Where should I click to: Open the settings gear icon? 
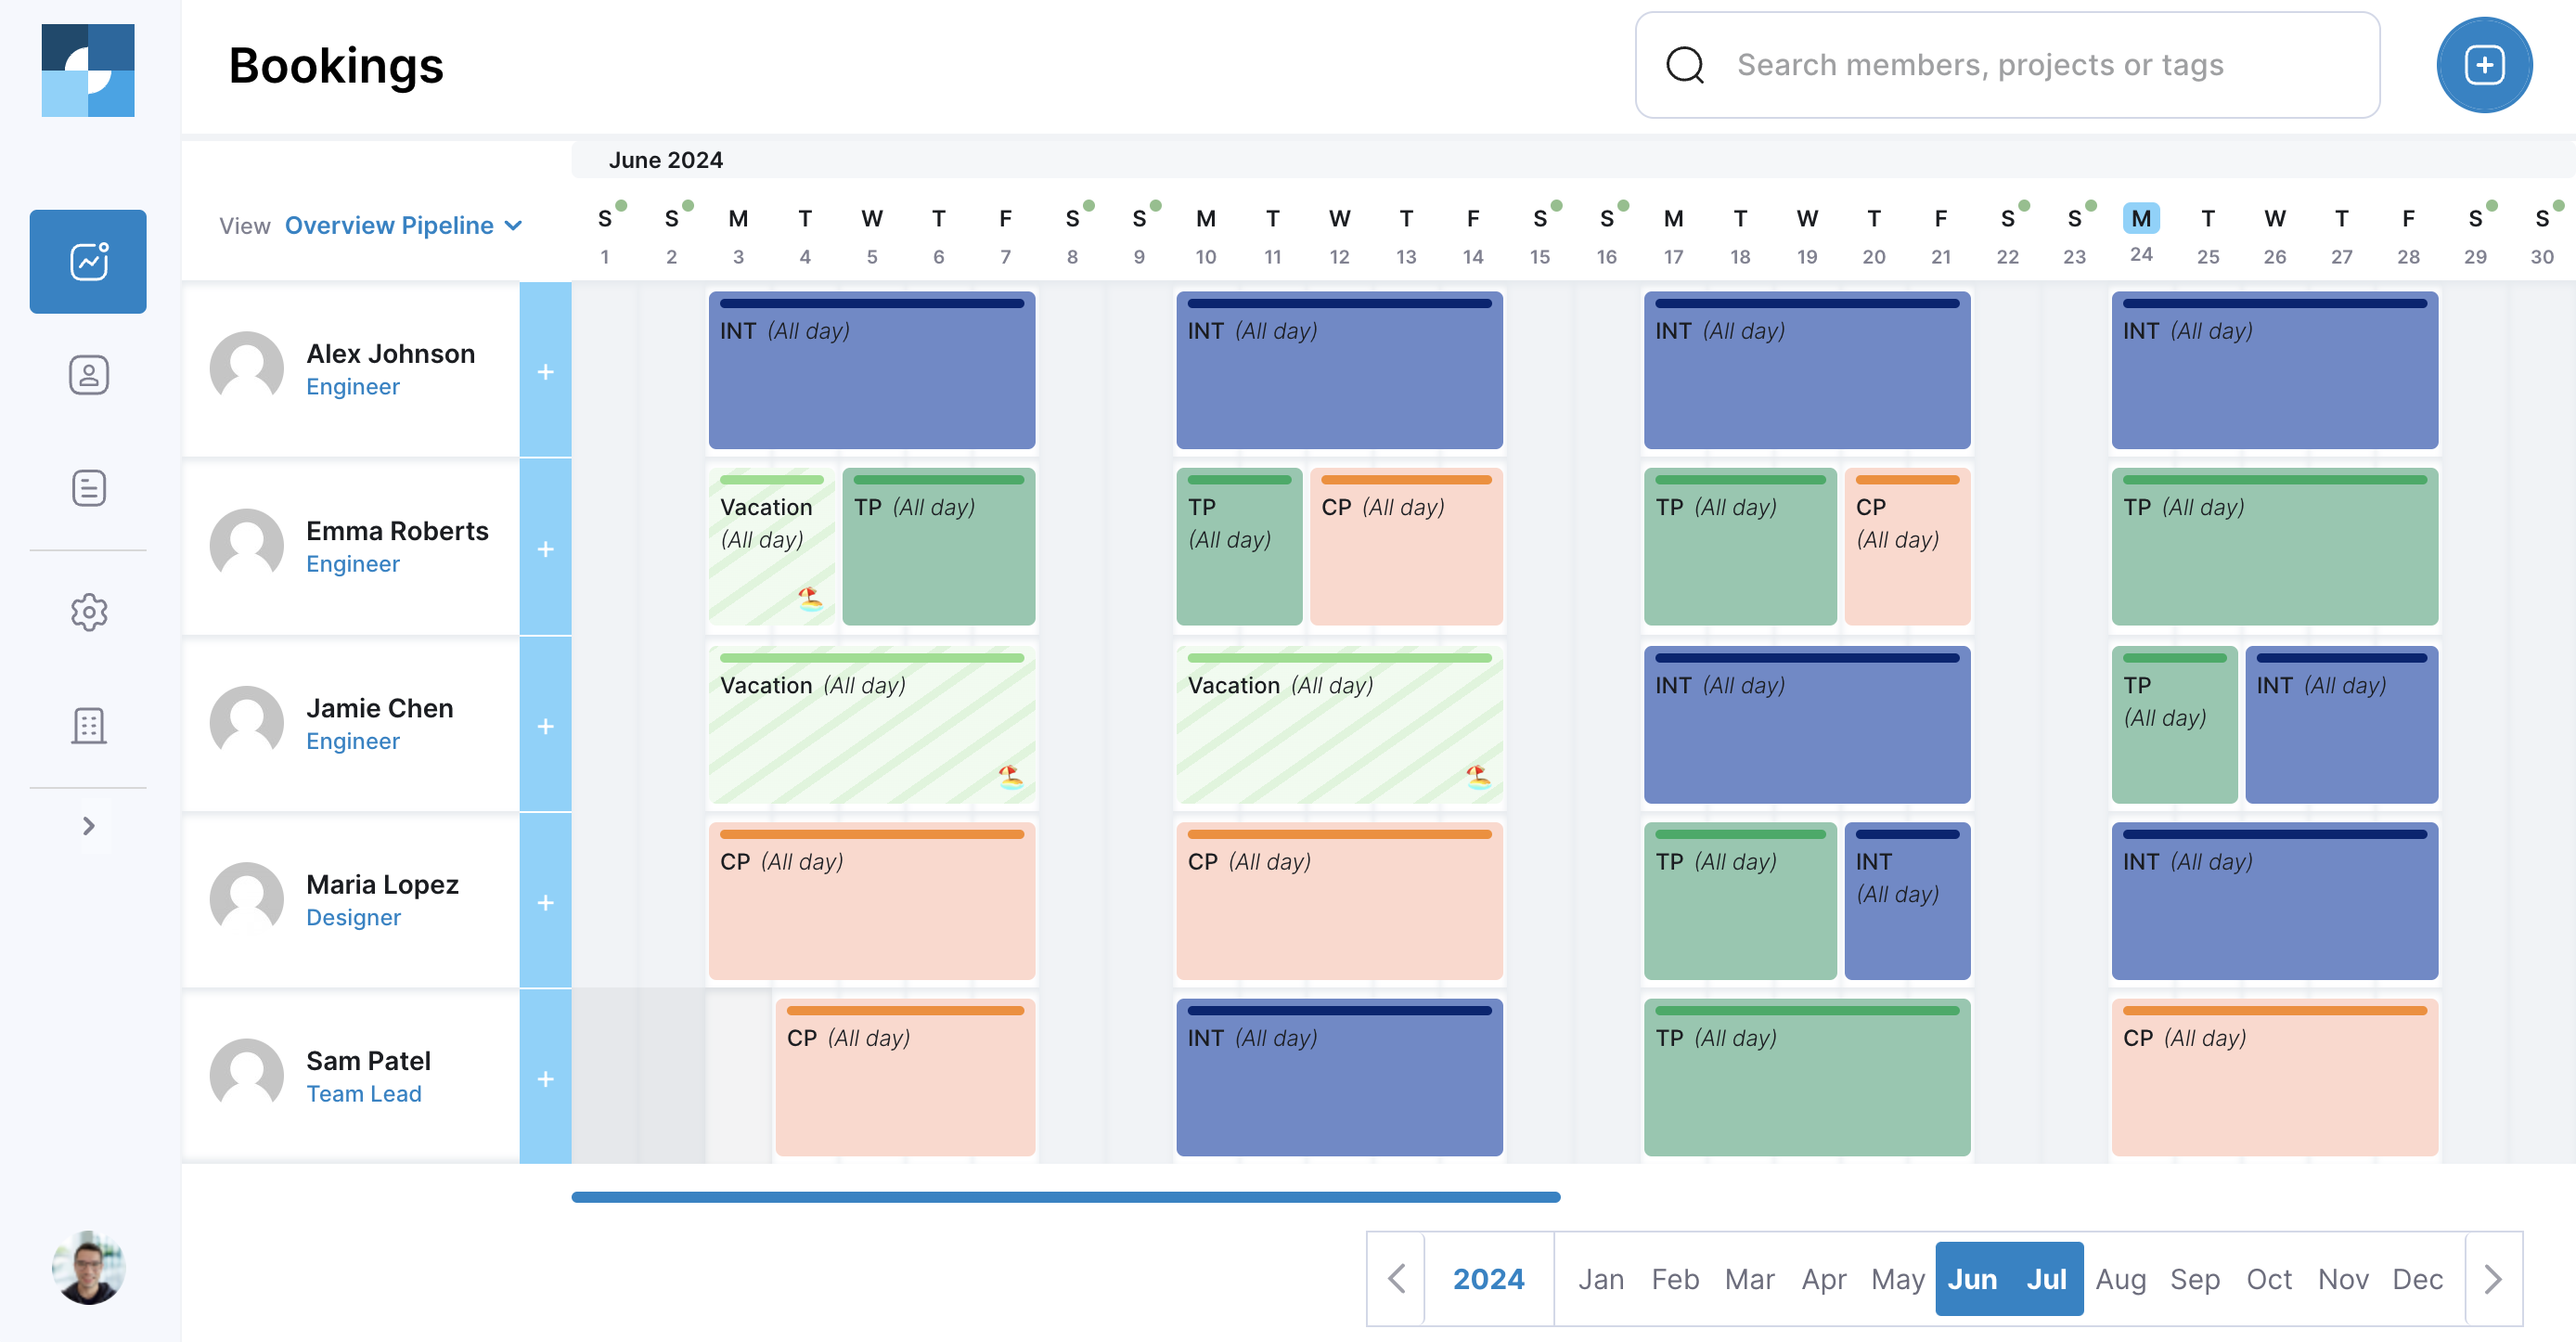coord(88,612)
